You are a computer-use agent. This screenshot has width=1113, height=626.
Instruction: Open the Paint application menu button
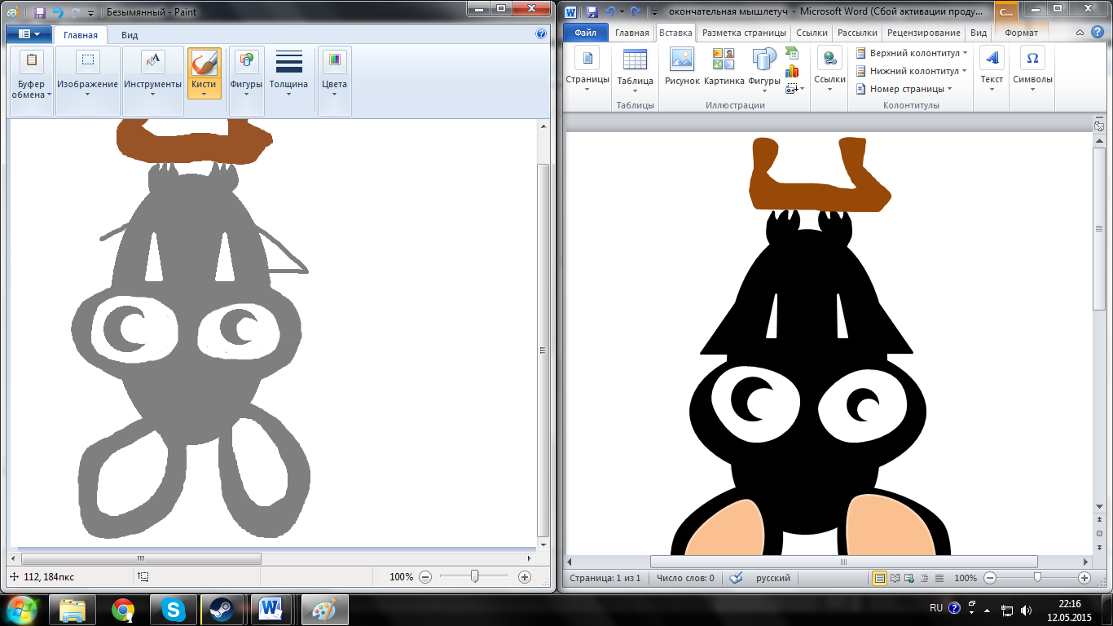(29, 35)
